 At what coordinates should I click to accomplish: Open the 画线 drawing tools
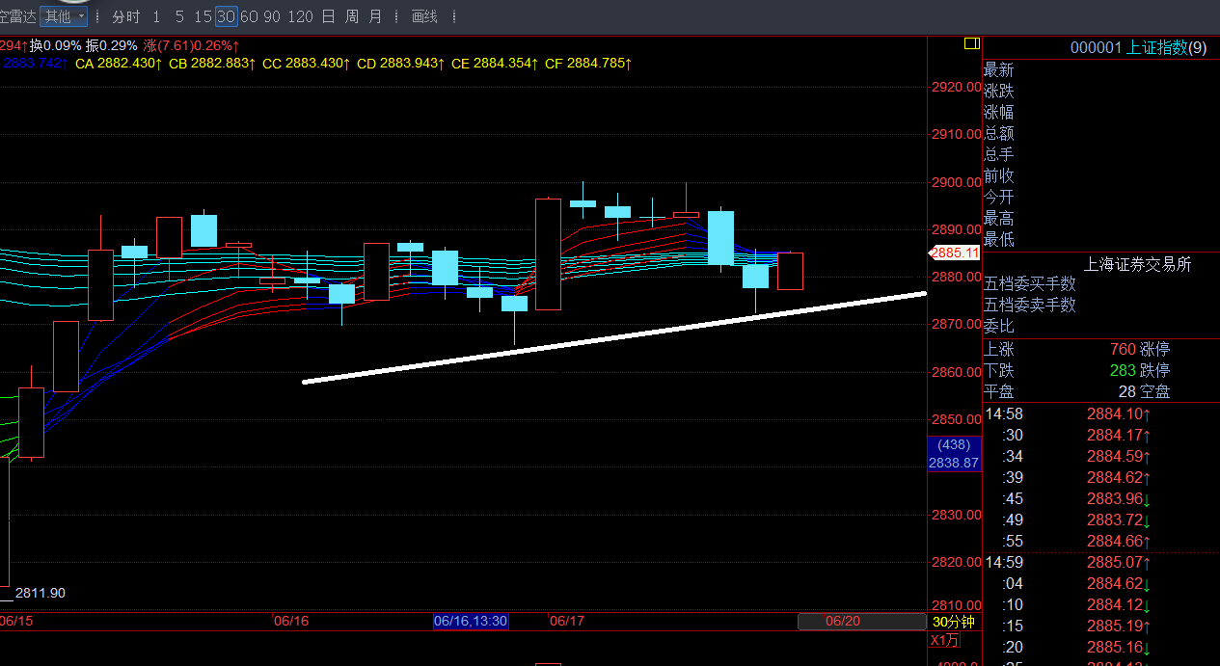point(424,16)
